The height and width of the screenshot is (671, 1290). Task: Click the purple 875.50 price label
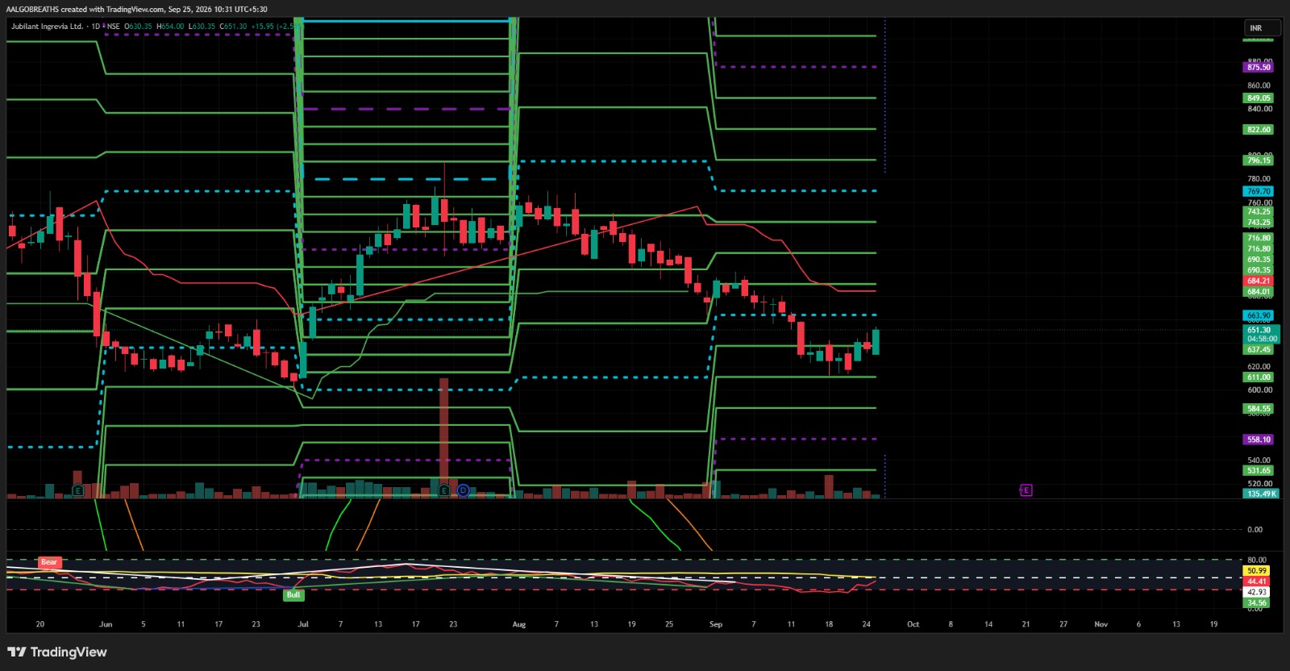1259,68
